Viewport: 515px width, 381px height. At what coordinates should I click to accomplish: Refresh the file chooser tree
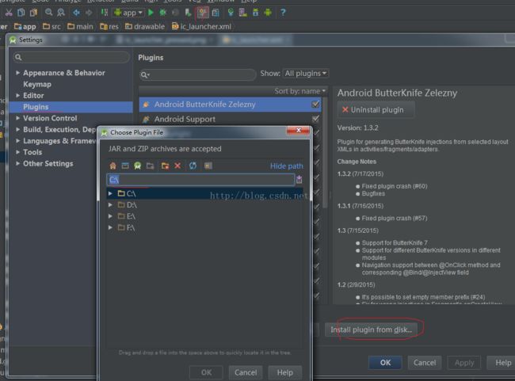pyautogui.click(x=193, y=166)
